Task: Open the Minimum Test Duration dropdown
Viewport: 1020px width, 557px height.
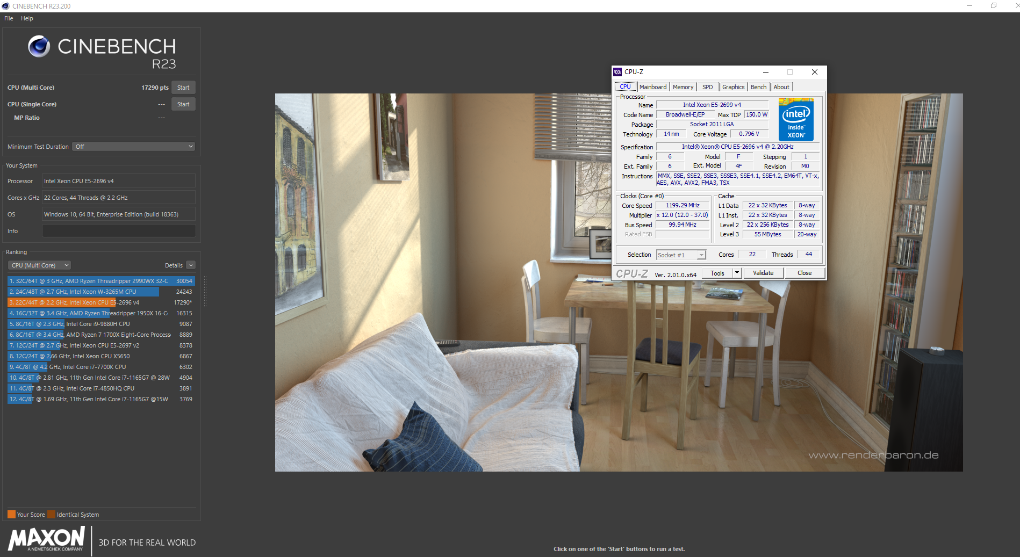Action: click(133, 147)
